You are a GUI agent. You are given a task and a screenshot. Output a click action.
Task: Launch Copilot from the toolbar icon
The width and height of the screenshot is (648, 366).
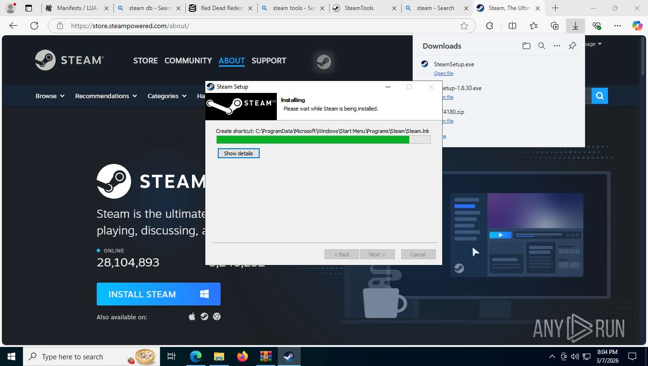coord(637,26)
